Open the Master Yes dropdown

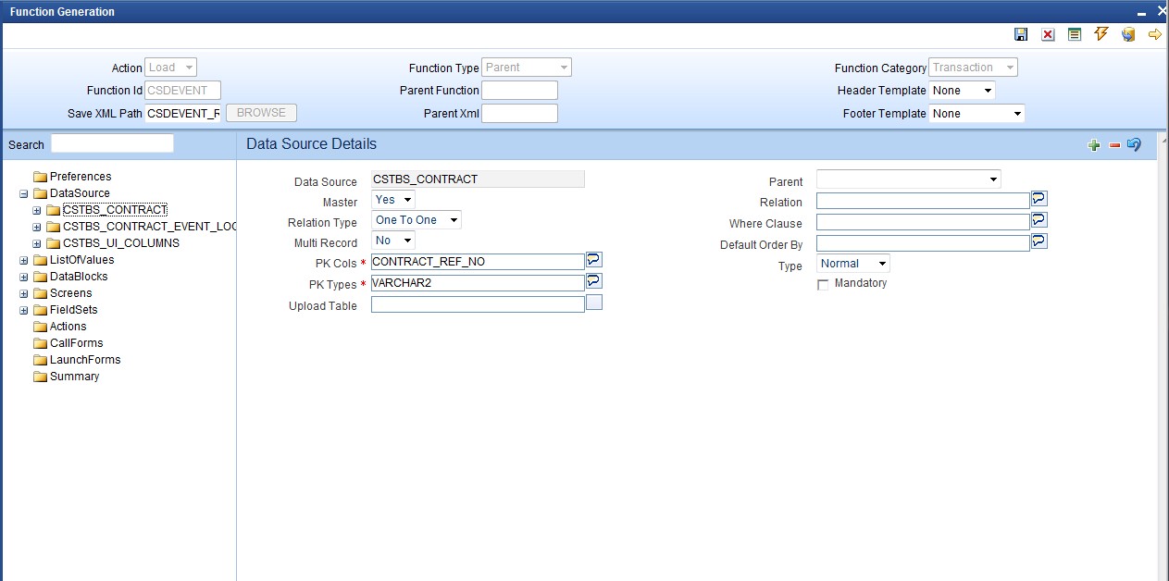tap(393, 200)
